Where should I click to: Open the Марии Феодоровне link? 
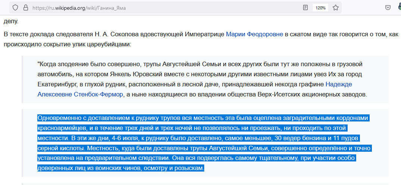255,34
